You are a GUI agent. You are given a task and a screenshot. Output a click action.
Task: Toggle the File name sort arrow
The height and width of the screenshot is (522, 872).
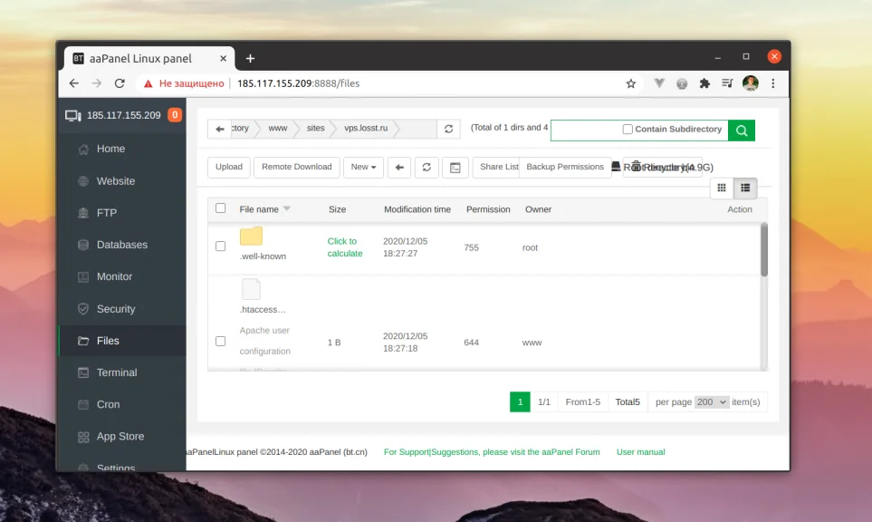[x=287, y=207]
